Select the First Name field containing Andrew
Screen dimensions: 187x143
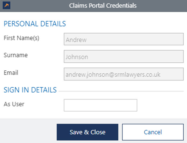click(124, 39)
